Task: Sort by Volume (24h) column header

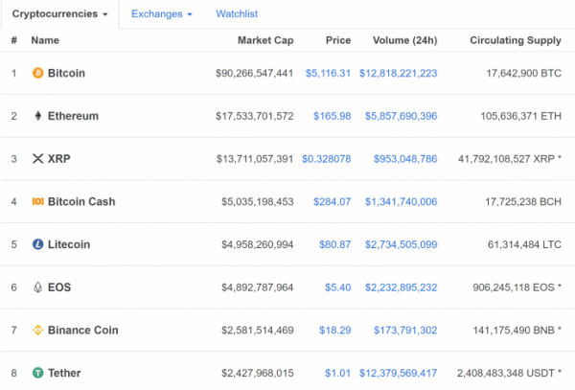Action: pos(404,40)
